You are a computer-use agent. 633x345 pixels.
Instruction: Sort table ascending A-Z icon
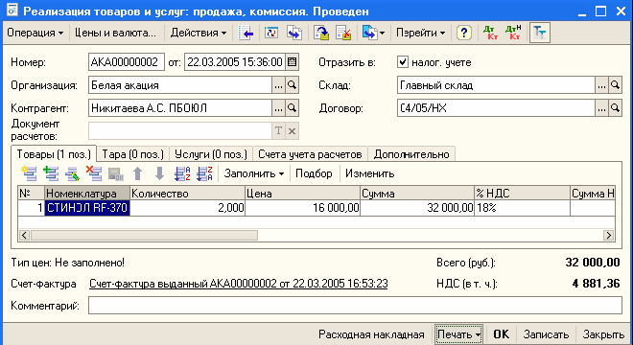[182, 173]
